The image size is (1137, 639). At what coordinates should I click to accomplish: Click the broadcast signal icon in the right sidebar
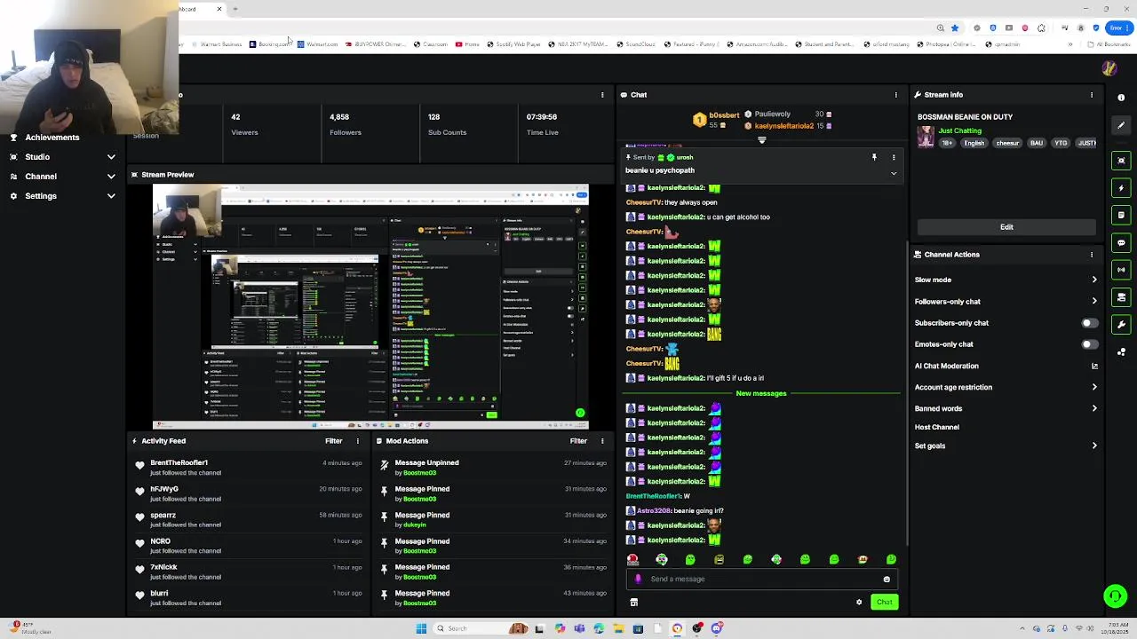(x=1121, y=270)
